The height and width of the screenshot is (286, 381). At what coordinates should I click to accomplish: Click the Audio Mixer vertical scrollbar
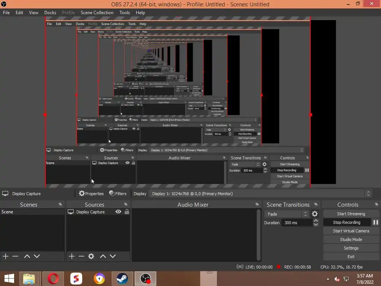coord(259,235)
